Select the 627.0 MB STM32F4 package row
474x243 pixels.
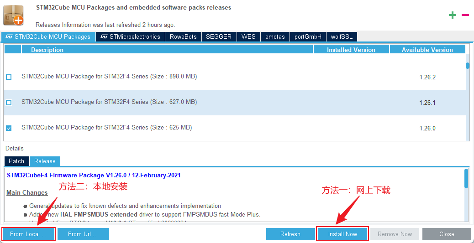[x=234, y=103]
